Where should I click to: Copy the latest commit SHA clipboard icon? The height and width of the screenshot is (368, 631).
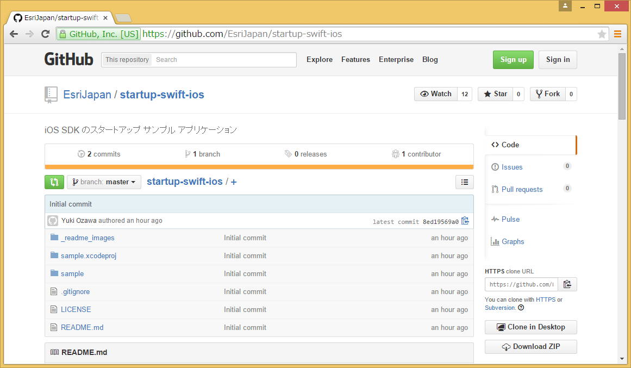pyautogui.click(x=465, y=221)
